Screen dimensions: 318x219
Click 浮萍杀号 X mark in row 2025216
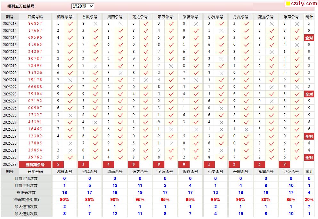[x=297, y=45]
